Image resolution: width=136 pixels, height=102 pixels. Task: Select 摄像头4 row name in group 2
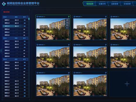[x=7, y=50]
